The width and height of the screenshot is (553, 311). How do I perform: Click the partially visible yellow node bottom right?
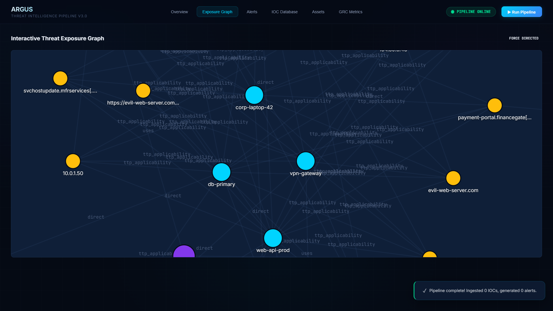pyautogui.click(x=430, y=254)
